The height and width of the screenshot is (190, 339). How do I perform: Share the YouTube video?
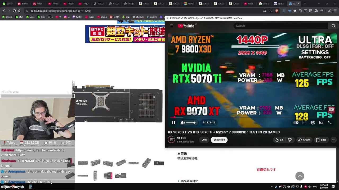(x=304, y=140)
